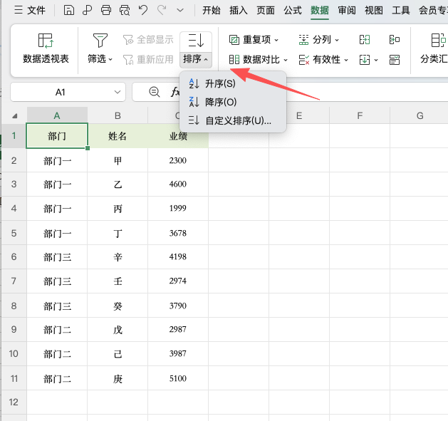Click the 重新应用 button
448x421 pixels.
148,59
